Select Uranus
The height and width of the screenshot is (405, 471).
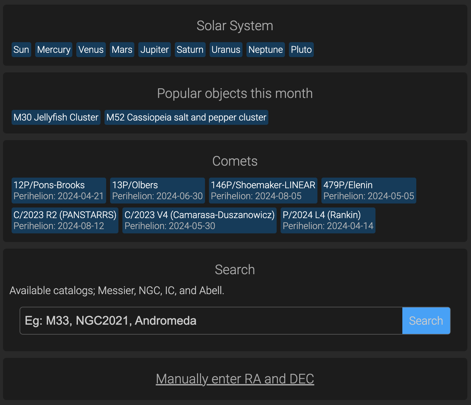pyautogui.click(x=226, y=50)
